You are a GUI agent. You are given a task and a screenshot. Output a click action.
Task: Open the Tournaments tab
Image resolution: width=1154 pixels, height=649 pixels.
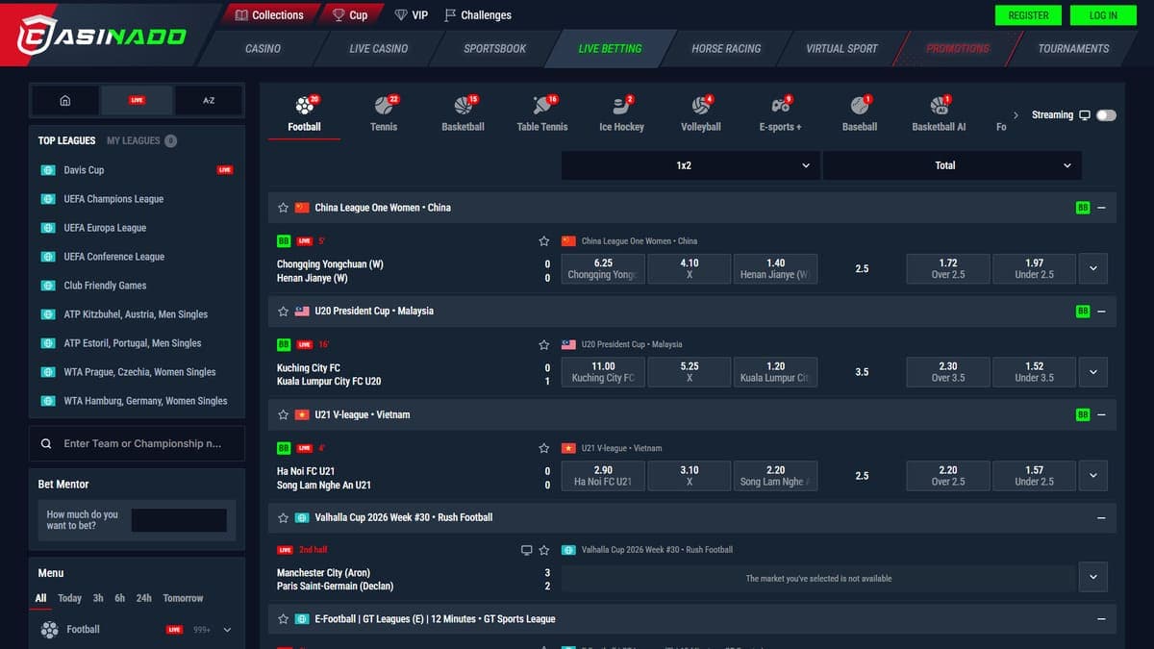point(1073,48)
